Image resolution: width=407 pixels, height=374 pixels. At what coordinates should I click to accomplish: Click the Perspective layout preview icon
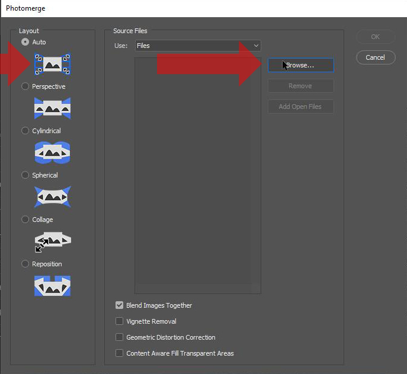52,108
